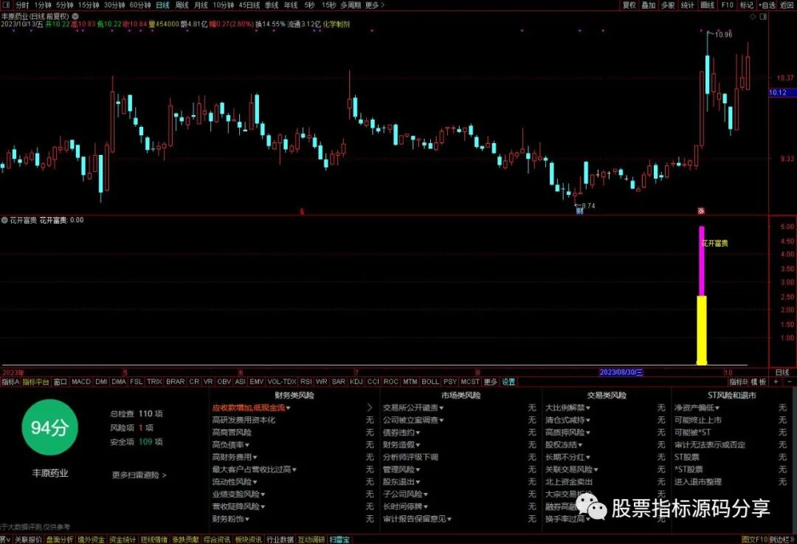Expand 应收款增加,低现金流 risk item
Image resolution: width=797 pixels, height=544 pixels.
(x=251, y=407)
